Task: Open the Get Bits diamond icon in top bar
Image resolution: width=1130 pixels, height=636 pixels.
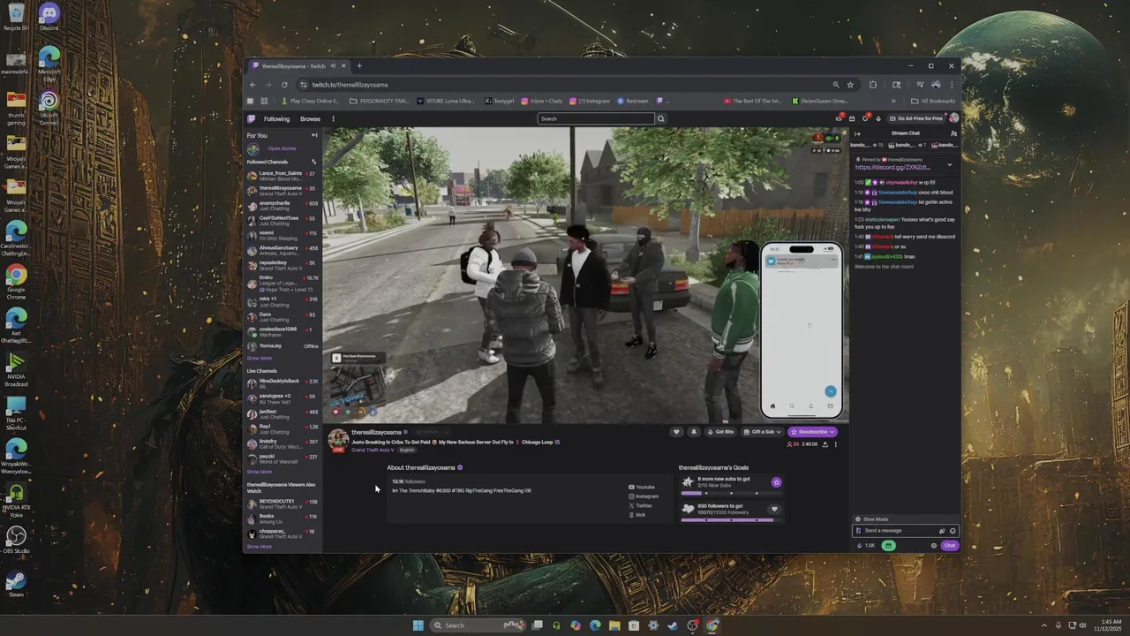Action: pyautogui.click(x=879, y=118)
